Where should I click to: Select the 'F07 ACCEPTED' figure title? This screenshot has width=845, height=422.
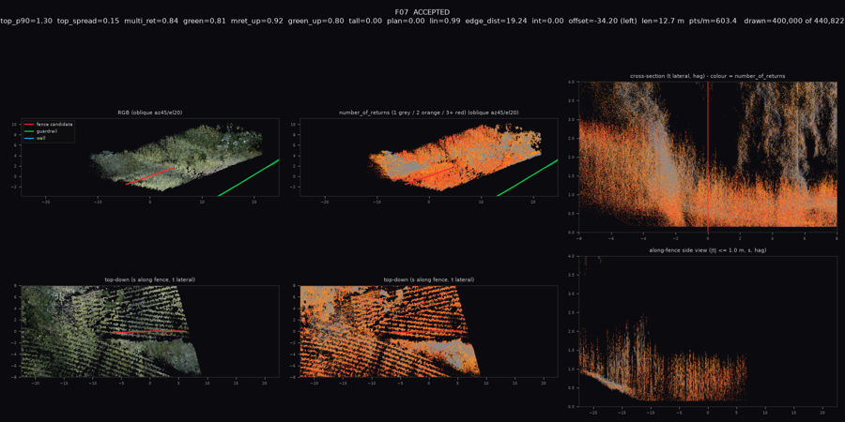tap(422, 12)
